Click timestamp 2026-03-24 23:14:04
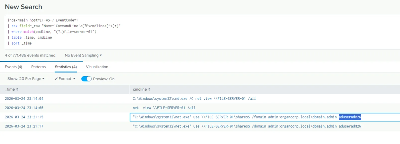This screenshot has width=400, height=144. point(24,98)
